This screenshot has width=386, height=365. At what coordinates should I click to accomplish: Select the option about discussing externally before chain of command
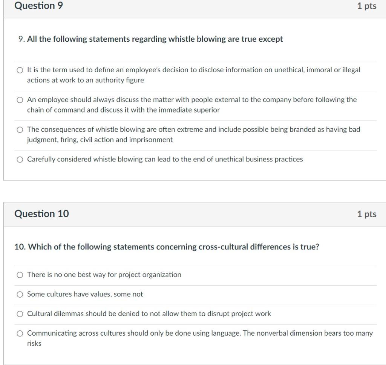(19, 100)
